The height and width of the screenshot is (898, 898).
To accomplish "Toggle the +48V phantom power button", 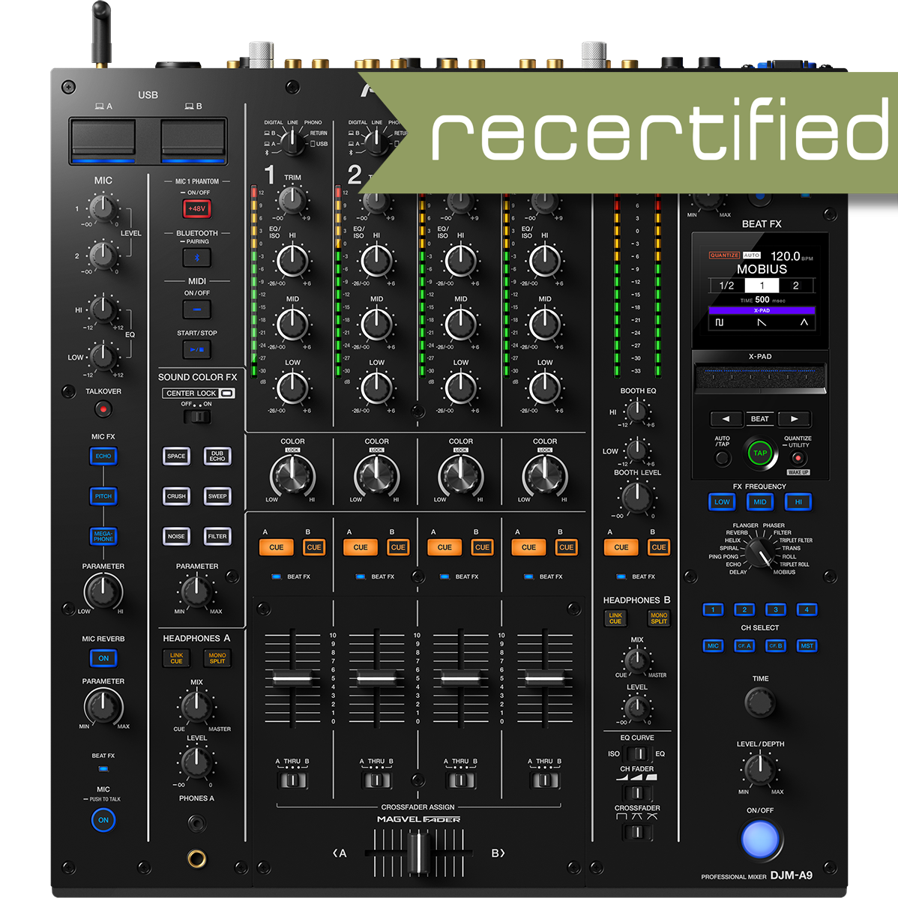I will (196, 208).
